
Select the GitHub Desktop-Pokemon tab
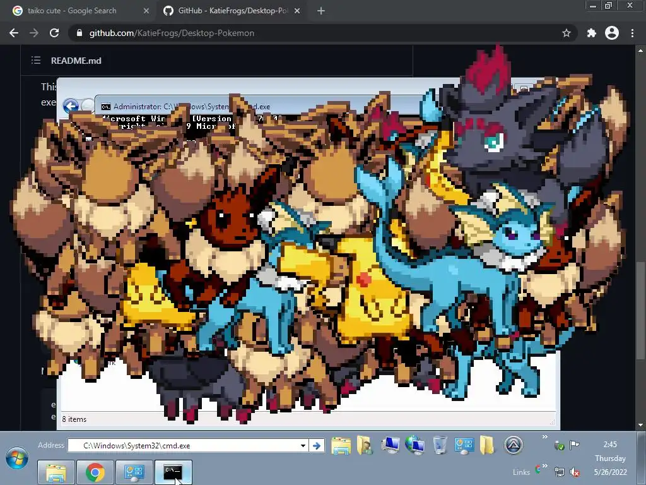[232, 11]
